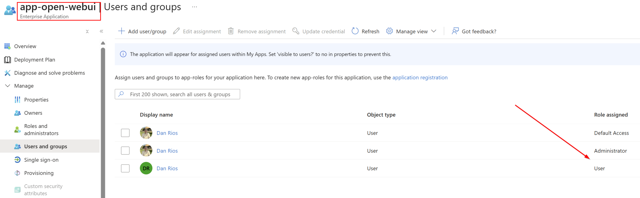This screenshot has height=198, width=640.
Task: Click the Manage view gear icon
Action: tap(389, 31)
